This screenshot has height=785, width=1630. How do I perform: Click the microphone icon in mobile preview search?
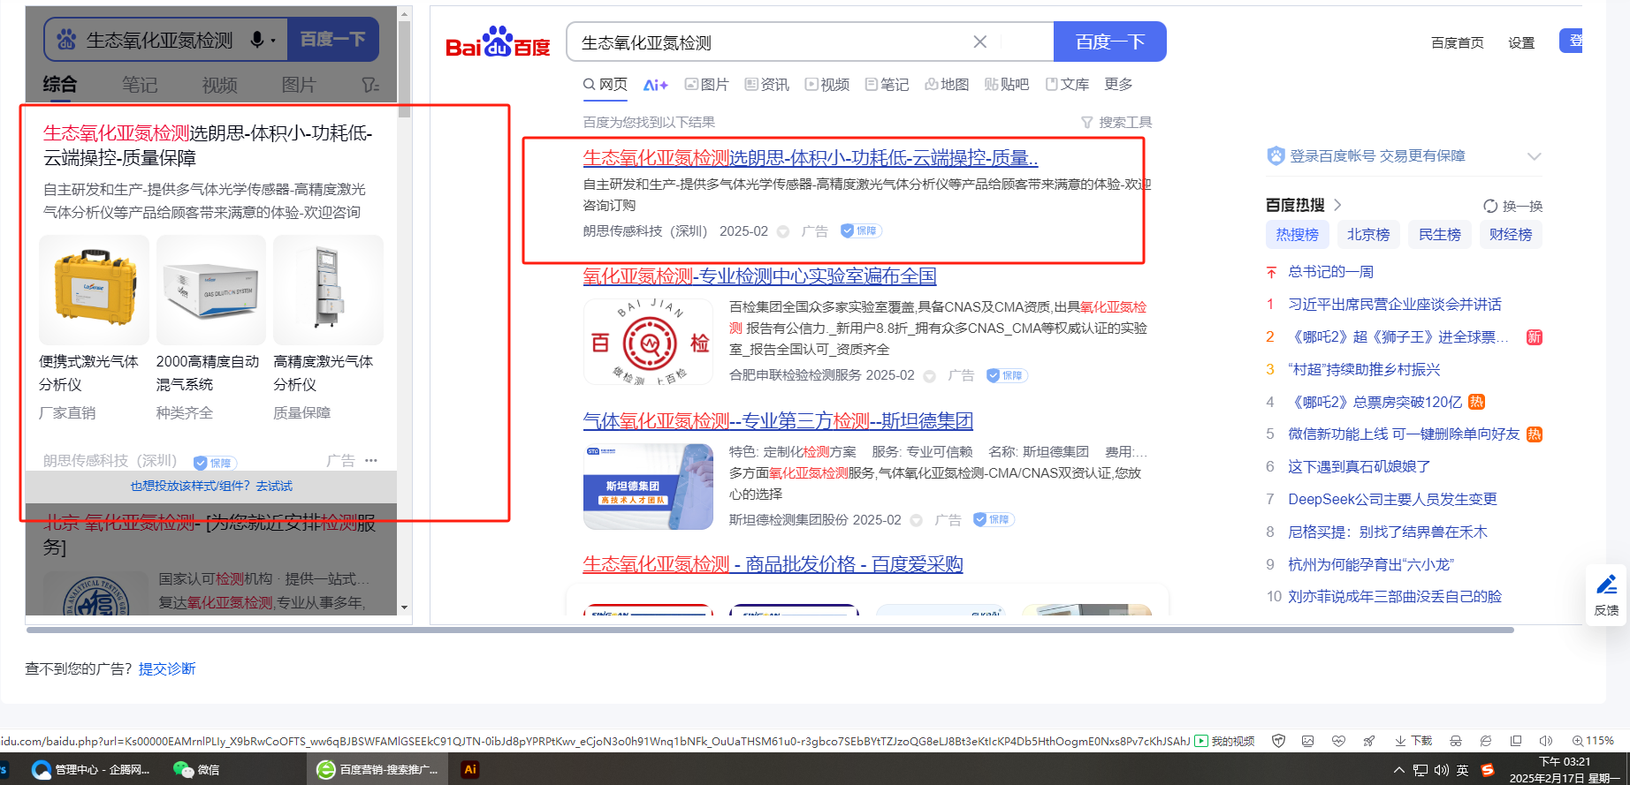[257, 40]
